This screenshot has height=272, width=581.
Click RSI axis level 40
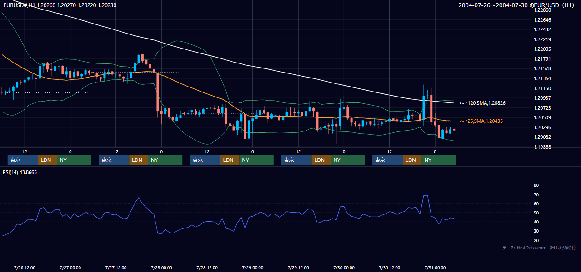click(x=536, y=222)
